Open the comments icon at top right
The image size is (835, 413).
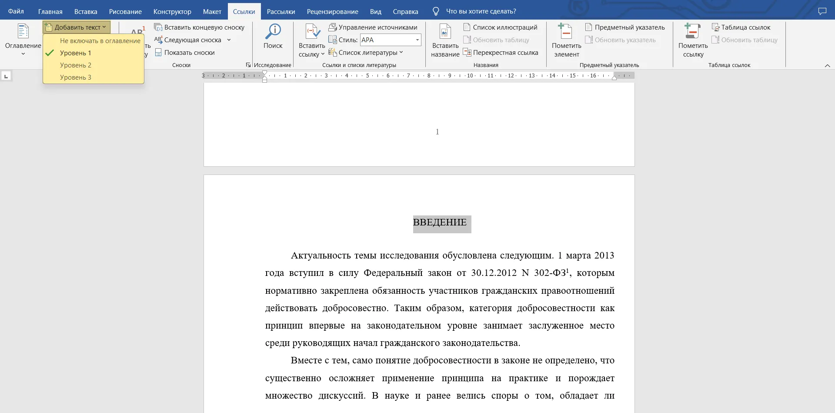[822, 11]
